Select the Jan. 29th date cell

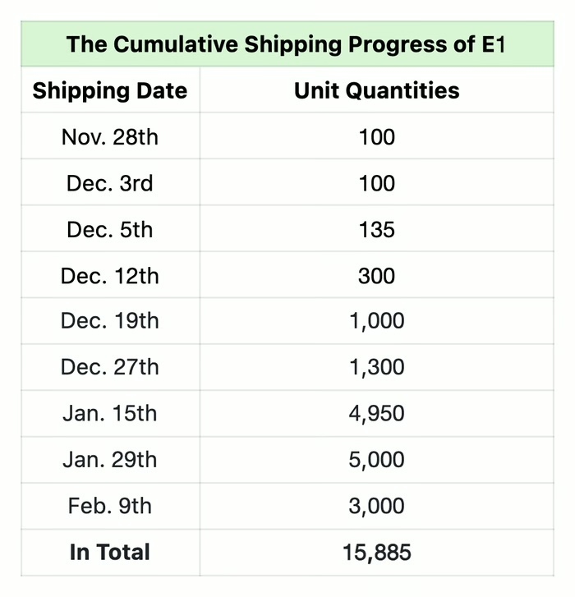point(110,459)
